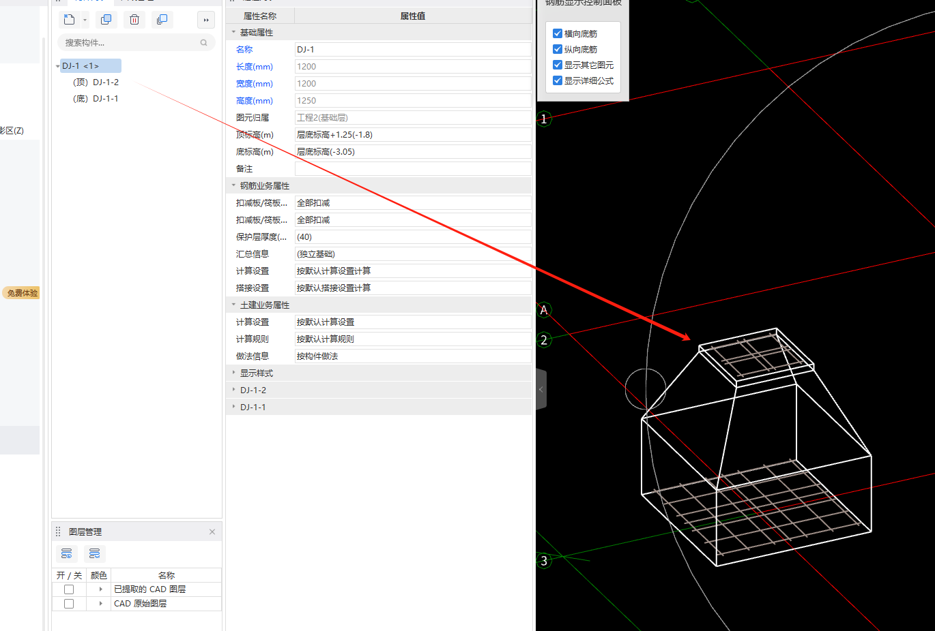Click the empty 备注 value field
Screen dimensions: 935x631
(x=413, y=168)
